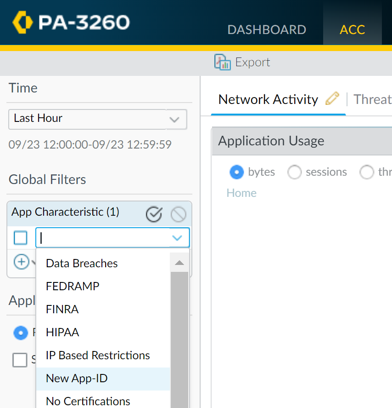The width and height of the screenshot is (392, 408).
Task: Select the sessions radio button
Action: pyautogui.click(x=294, y=172)
